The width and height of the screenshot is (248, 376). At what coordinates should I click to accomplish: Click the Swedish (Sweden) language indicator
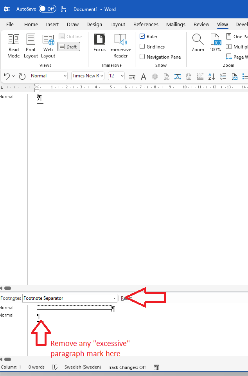83,367
